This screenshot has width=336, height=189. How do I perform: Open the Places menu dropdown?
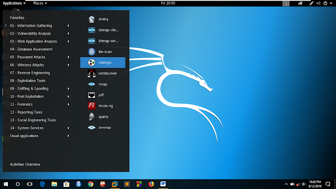tap(40, 3)
